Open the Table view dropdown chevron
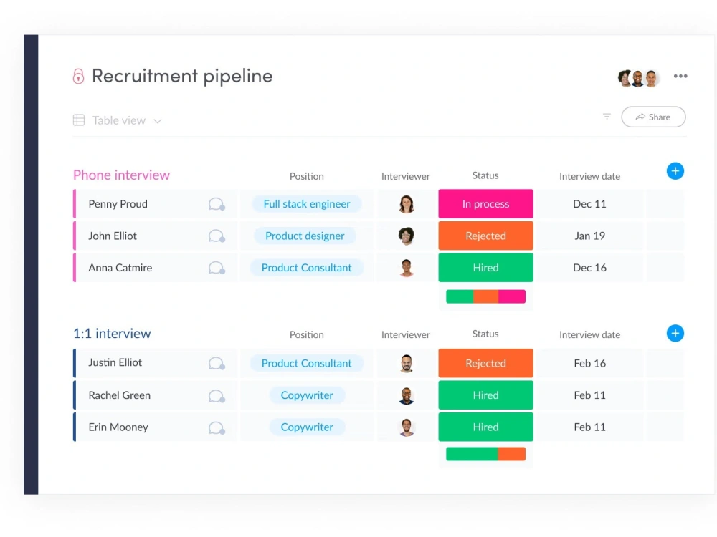 pyautogui.click(x=157, y=121)
